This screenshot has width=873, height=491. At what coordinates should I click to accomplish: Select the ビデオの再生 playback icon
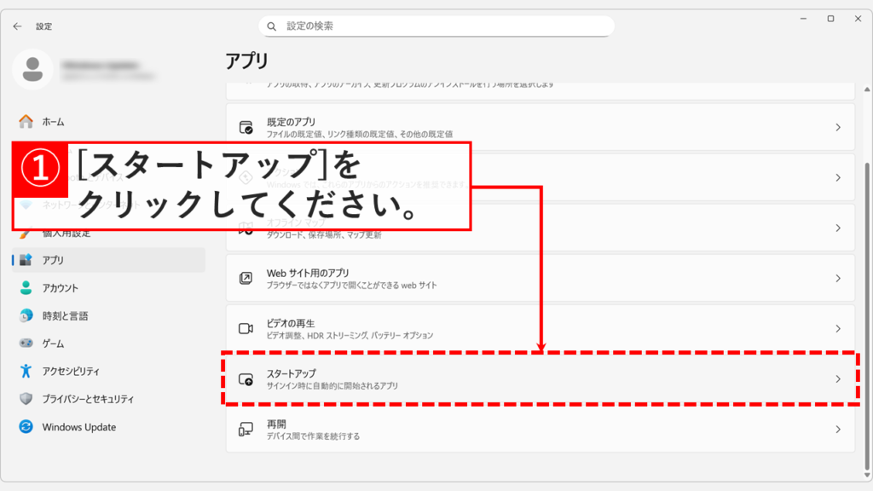244,328
